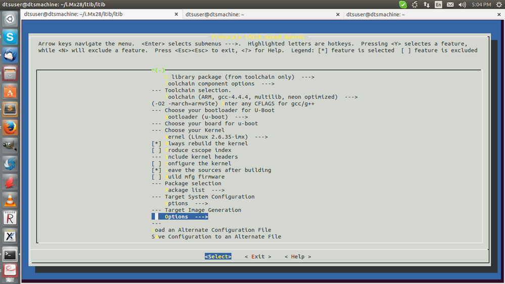505x284 pixels.
Task: Click the ^(-) scroll-up indicator
Action: (158, 70)
